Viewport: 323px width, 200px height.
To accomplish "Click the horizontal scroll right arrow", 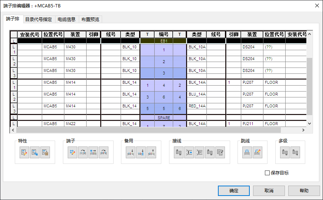I will 303,130.
